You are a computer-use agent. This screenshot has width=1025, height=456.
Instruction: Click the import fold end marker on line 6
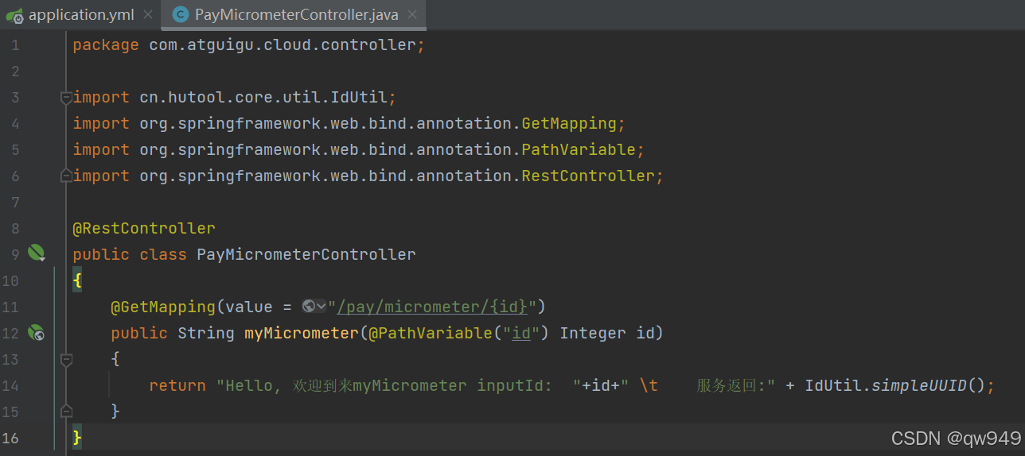[x=66, y=174]
